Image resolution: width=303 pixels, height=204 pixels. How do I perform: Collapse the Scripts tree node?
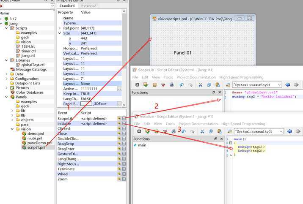[x=6, y=28]
